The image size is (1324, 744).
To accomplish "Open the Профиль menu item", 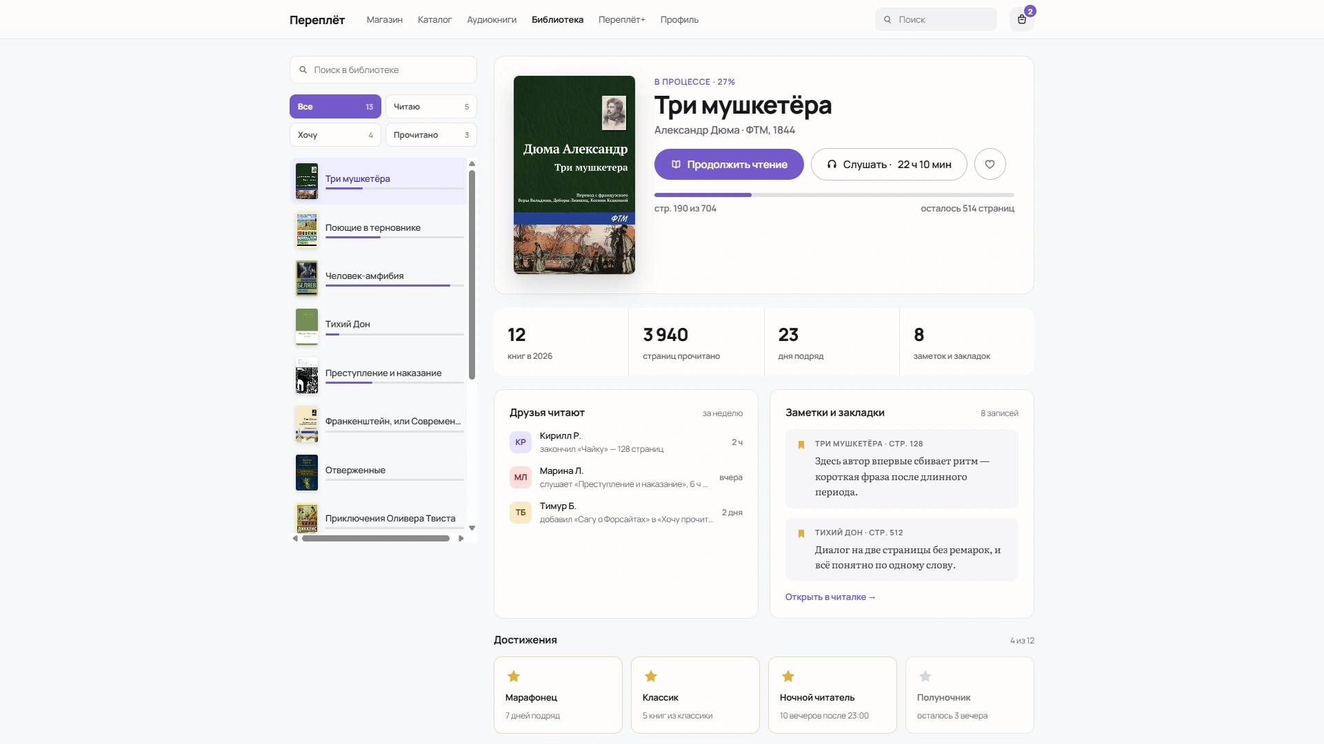I will [x=679, y=20].
